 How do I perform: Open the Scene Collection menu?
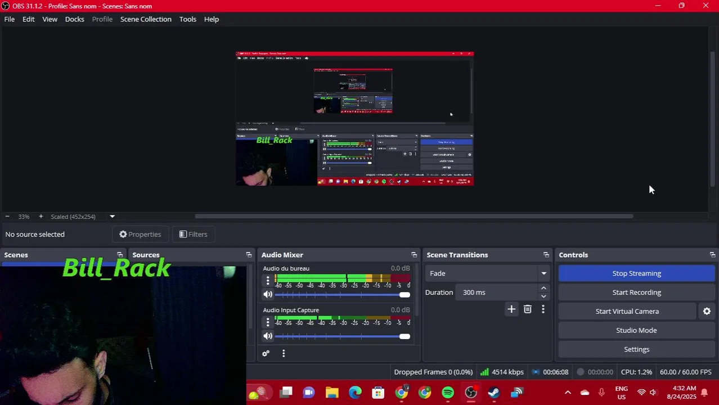[146, 19]
